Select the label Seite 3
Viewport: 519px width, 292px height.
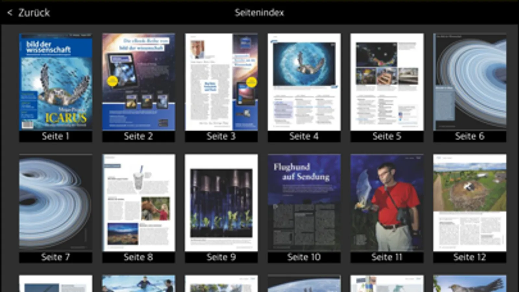[221, 136]
